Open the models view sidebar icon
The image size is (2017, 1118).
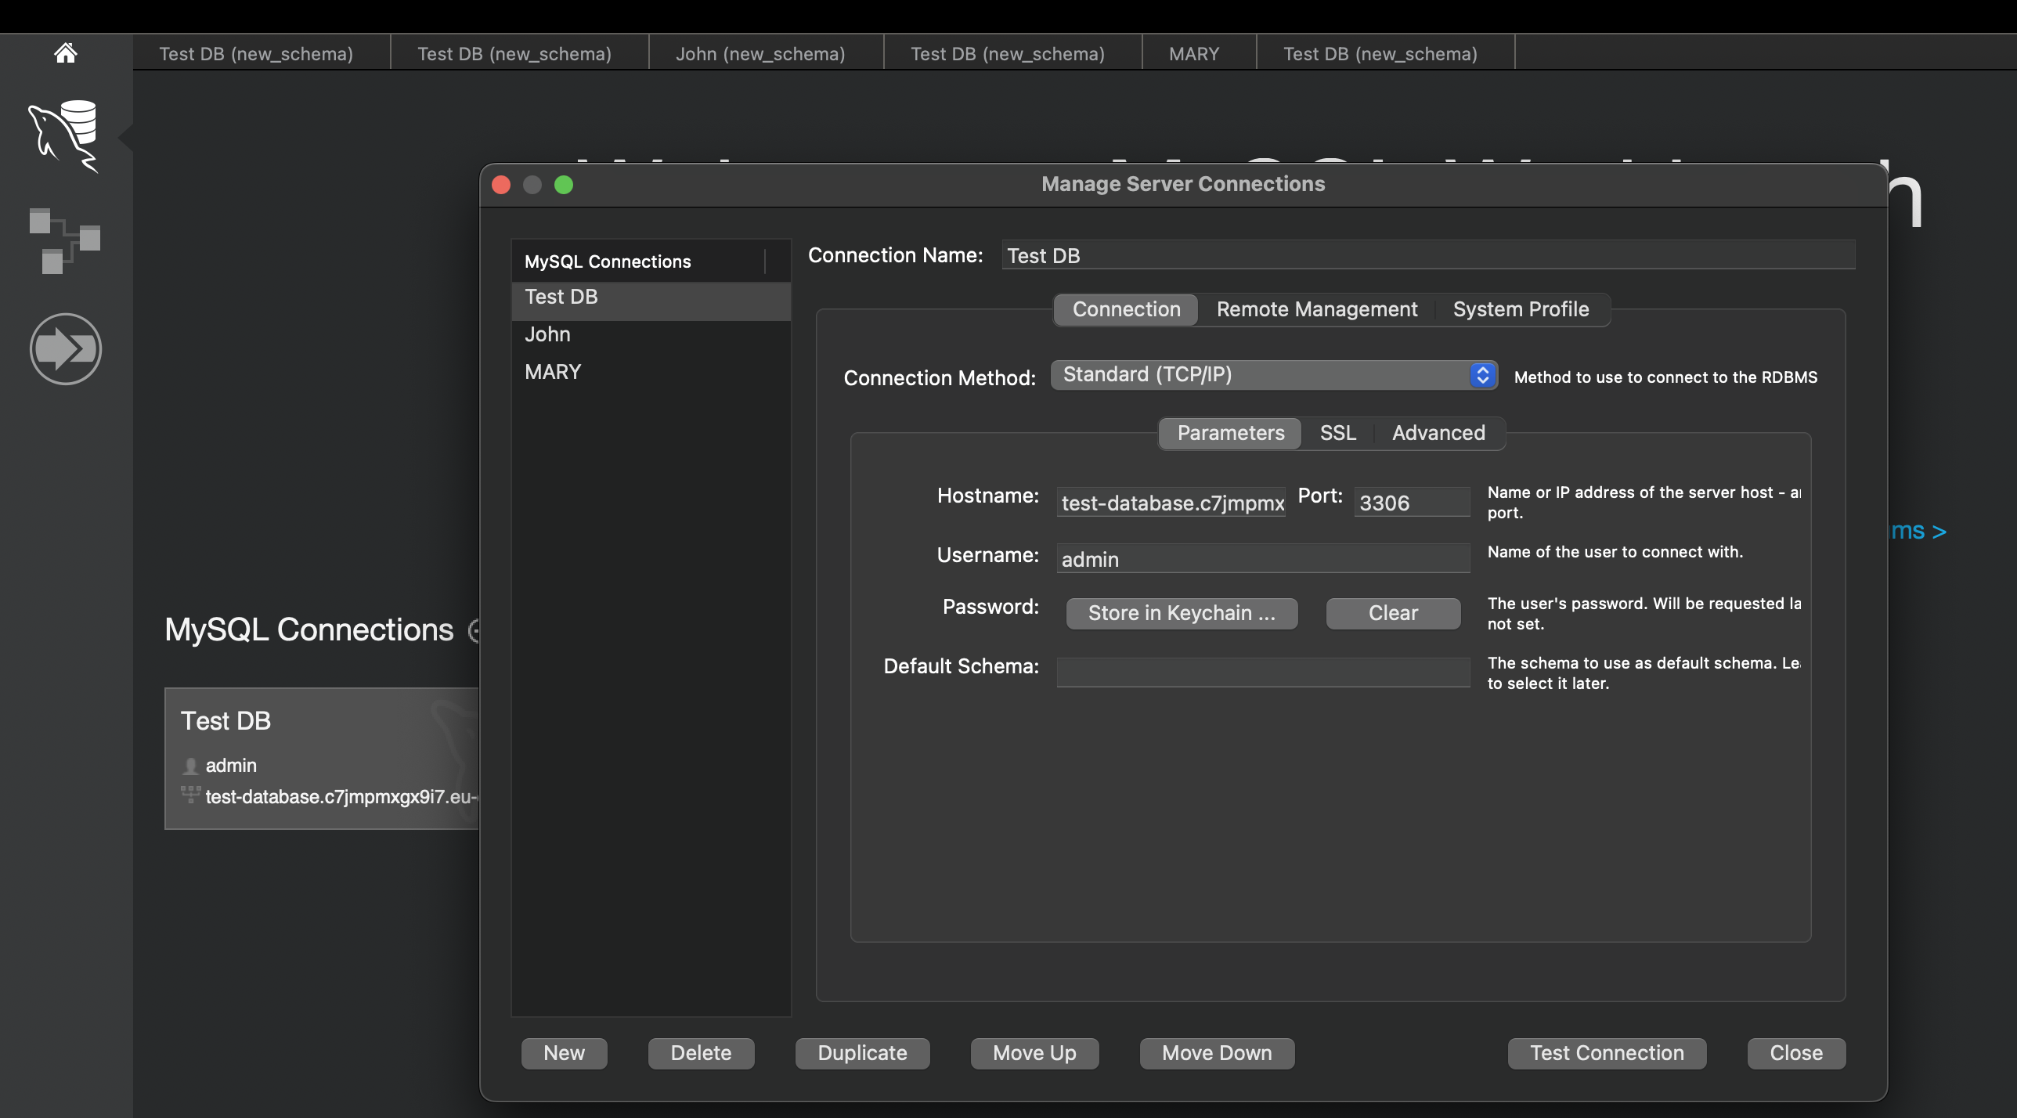tap(64, 240)
